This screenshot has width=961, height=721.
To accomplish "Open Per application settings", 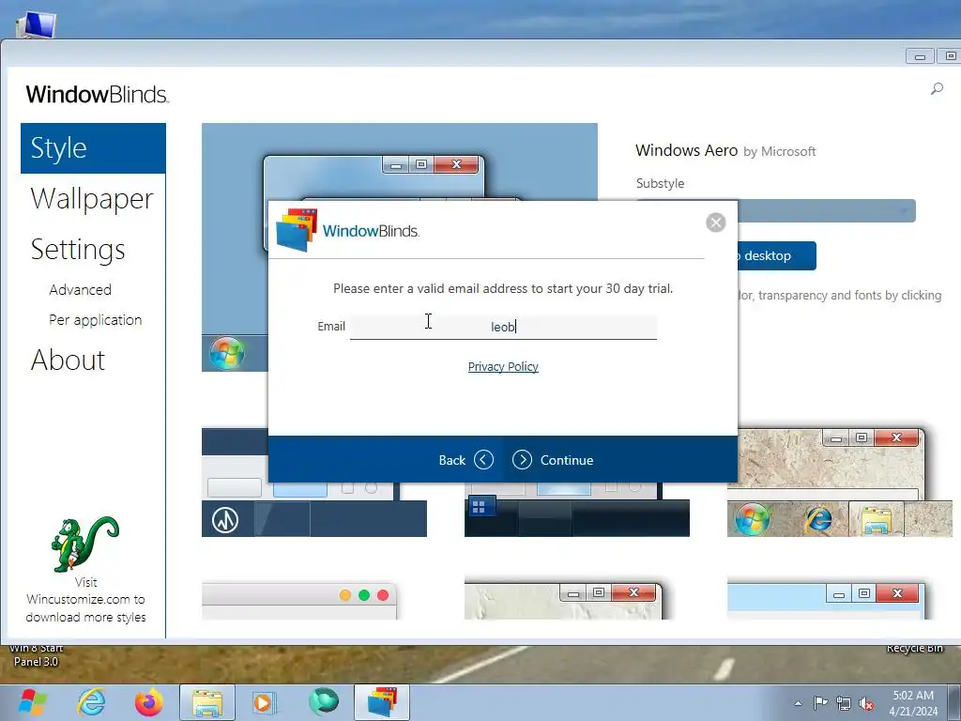I will pyautogui.click(x=96, y=320).
